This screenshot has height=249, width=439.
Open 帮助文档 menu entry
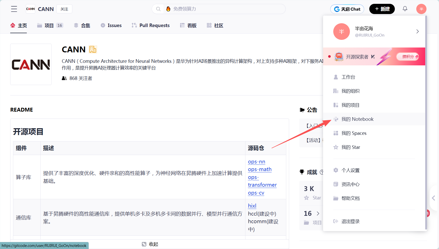pyautogui.click(x=374, y=198)
